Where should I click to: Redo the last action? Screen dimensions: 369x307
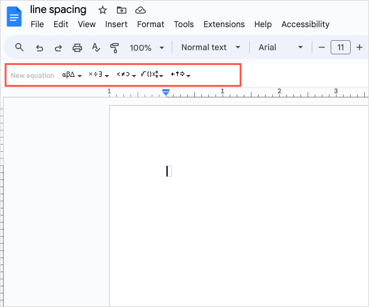[58, 48]
